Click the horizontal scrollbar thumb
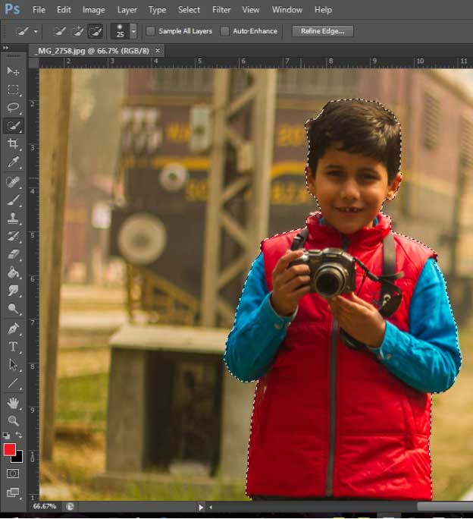473x519 pixels. [445, 507]
